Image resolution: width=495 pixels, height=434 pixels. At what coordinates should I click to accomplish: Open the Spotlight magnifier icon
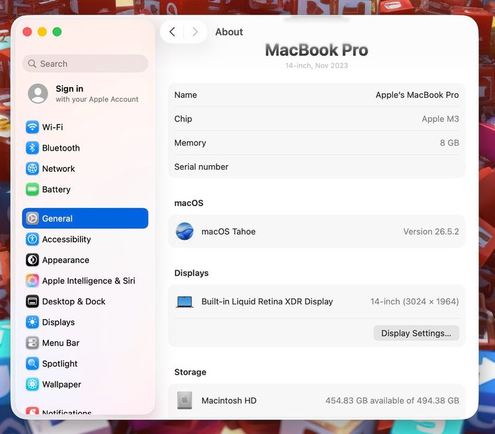32,363
